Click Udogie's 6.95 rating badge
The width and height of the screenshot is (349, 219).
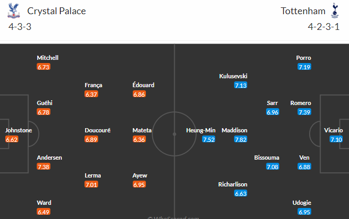pos(304,212)
